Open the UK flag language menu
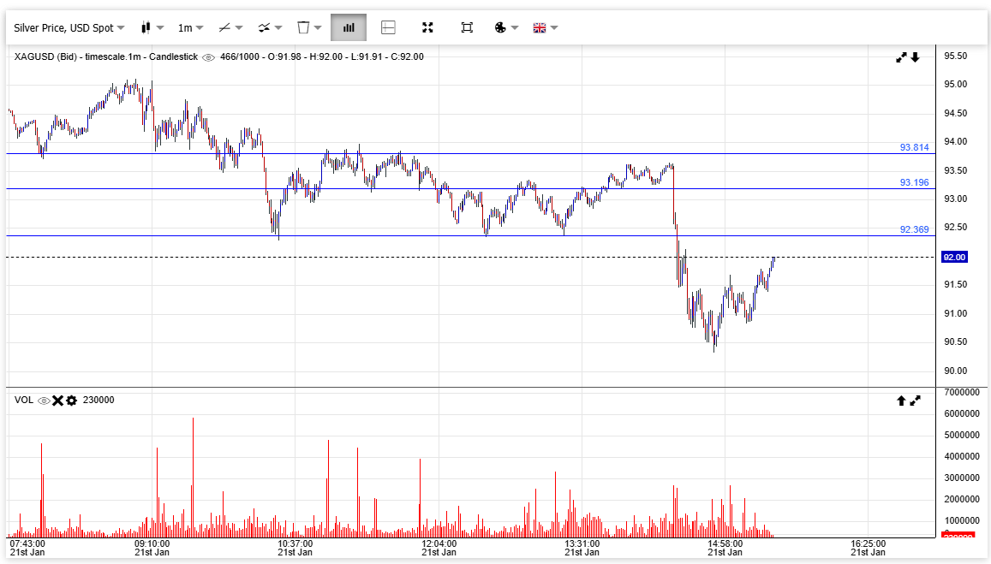This screenshot has width=991, height=564. (x=545, y=27)
